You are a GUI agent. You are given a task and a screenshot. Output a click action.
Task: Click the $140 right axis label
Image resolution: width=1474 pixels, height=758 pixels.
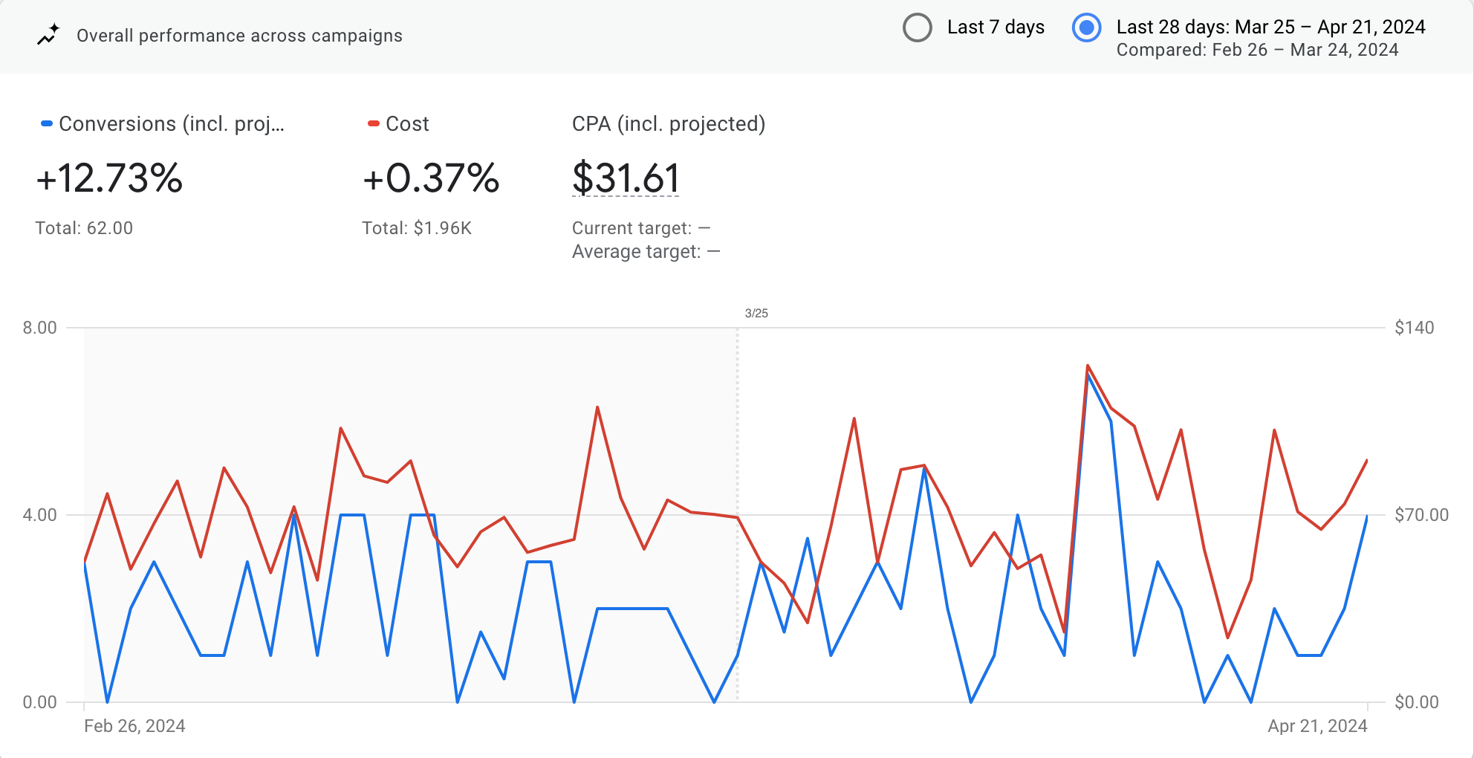click(1415, 328)
